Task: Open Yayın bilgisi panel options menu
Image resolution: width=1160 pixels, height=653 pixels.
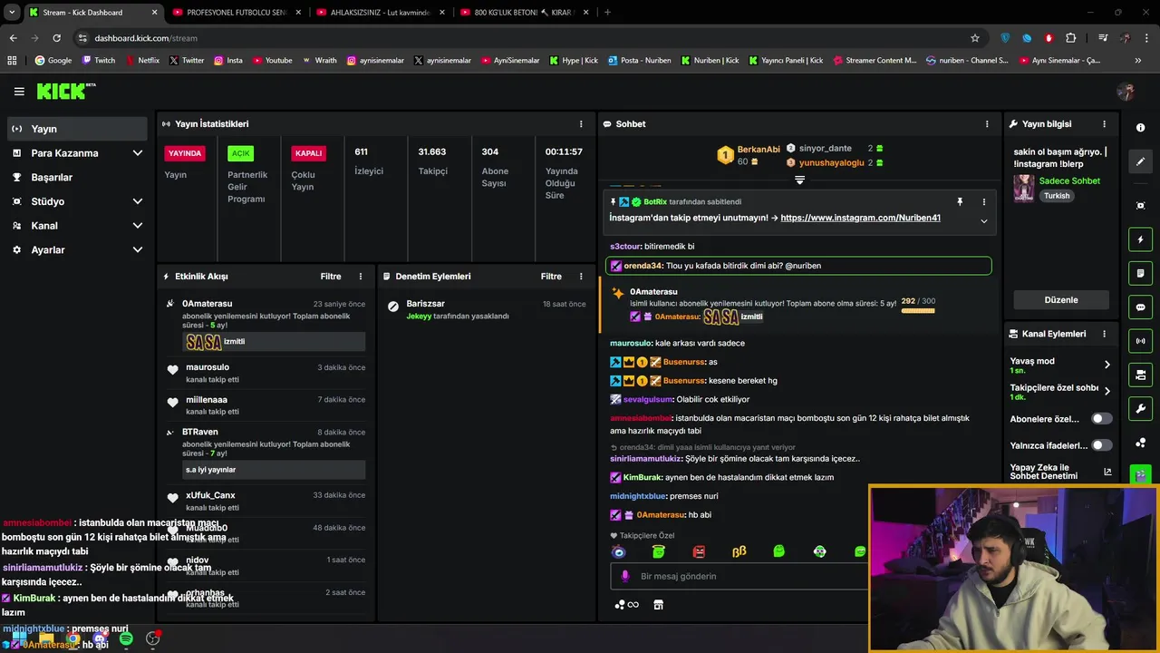Action: tap(1104, 124)
